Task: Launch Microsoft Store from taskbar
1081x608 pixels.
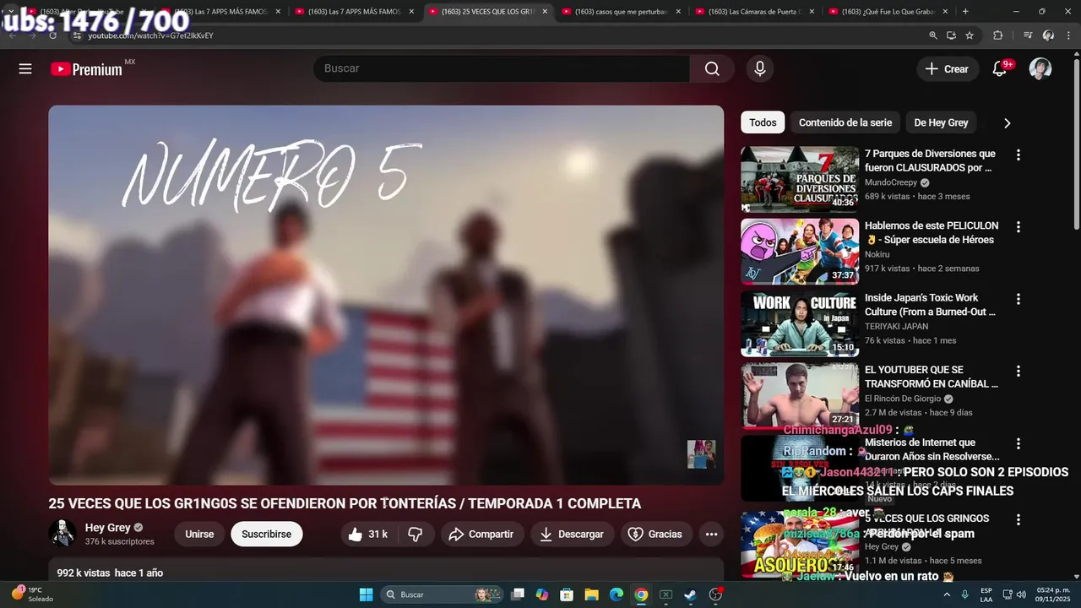Action: click(x=567, y=594)
